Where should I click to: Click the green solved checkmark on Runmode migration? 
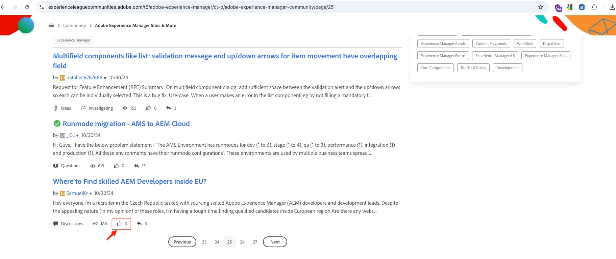[x=57, y=124]
